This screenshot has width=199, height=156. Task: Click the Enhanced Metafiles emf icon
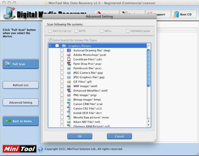(x=69, y=91)
